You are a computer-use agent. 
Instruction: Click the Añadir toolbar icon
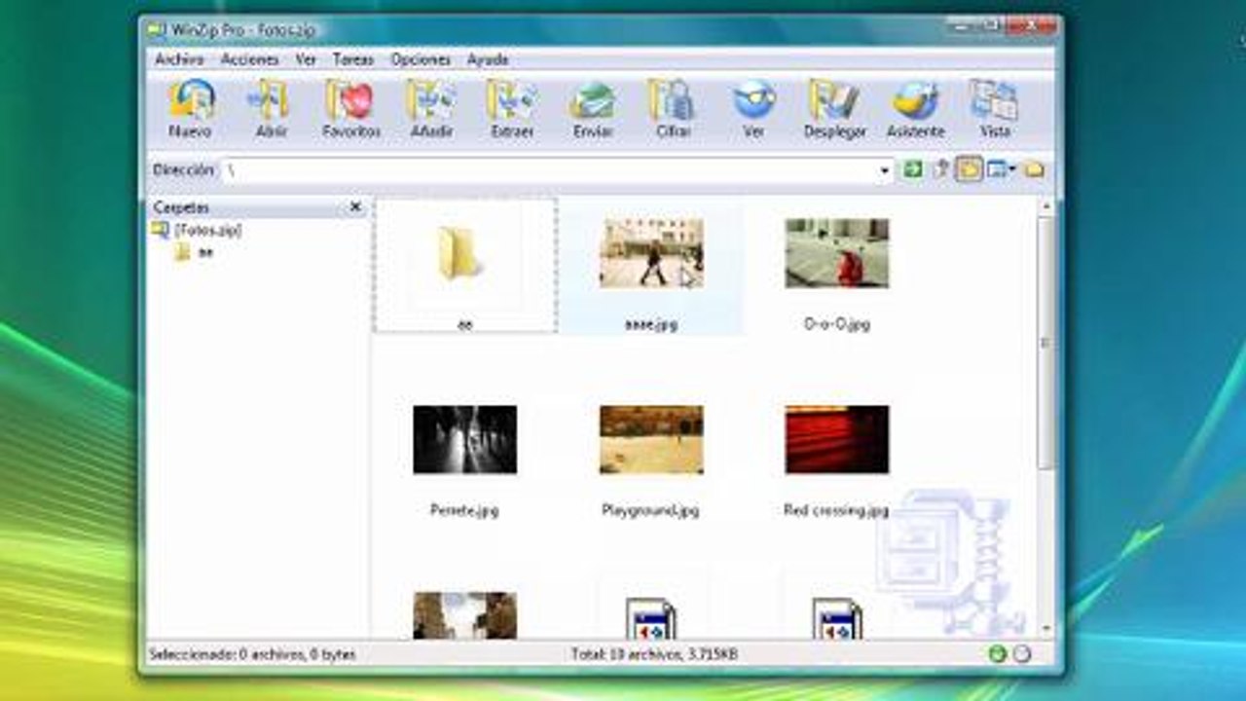(x=431, y=109)
